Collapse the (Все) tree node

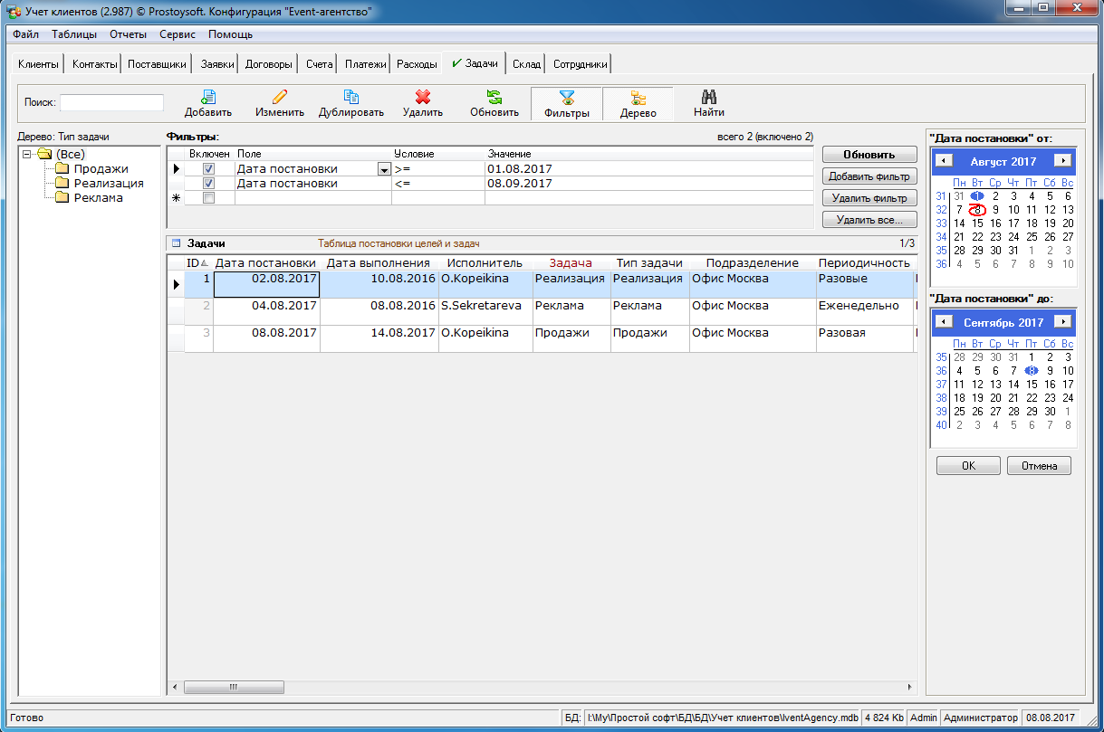click(28, 155)
